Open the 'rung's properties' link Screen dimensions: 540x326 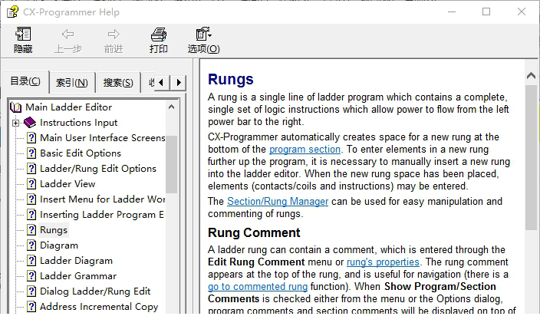(383, 262)
